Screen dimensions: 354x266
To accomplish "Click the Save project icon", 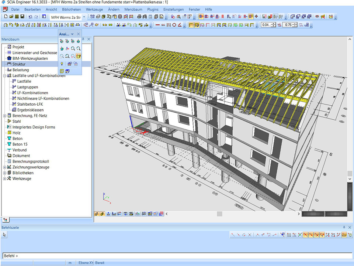I will (22, 17).
